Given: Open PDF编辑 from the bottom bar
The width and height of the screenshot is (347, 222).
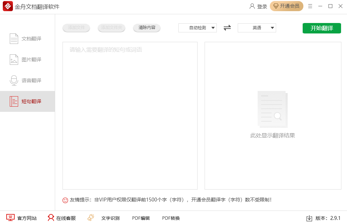Looking at the screenshot, I should click(x=141, y=218).
